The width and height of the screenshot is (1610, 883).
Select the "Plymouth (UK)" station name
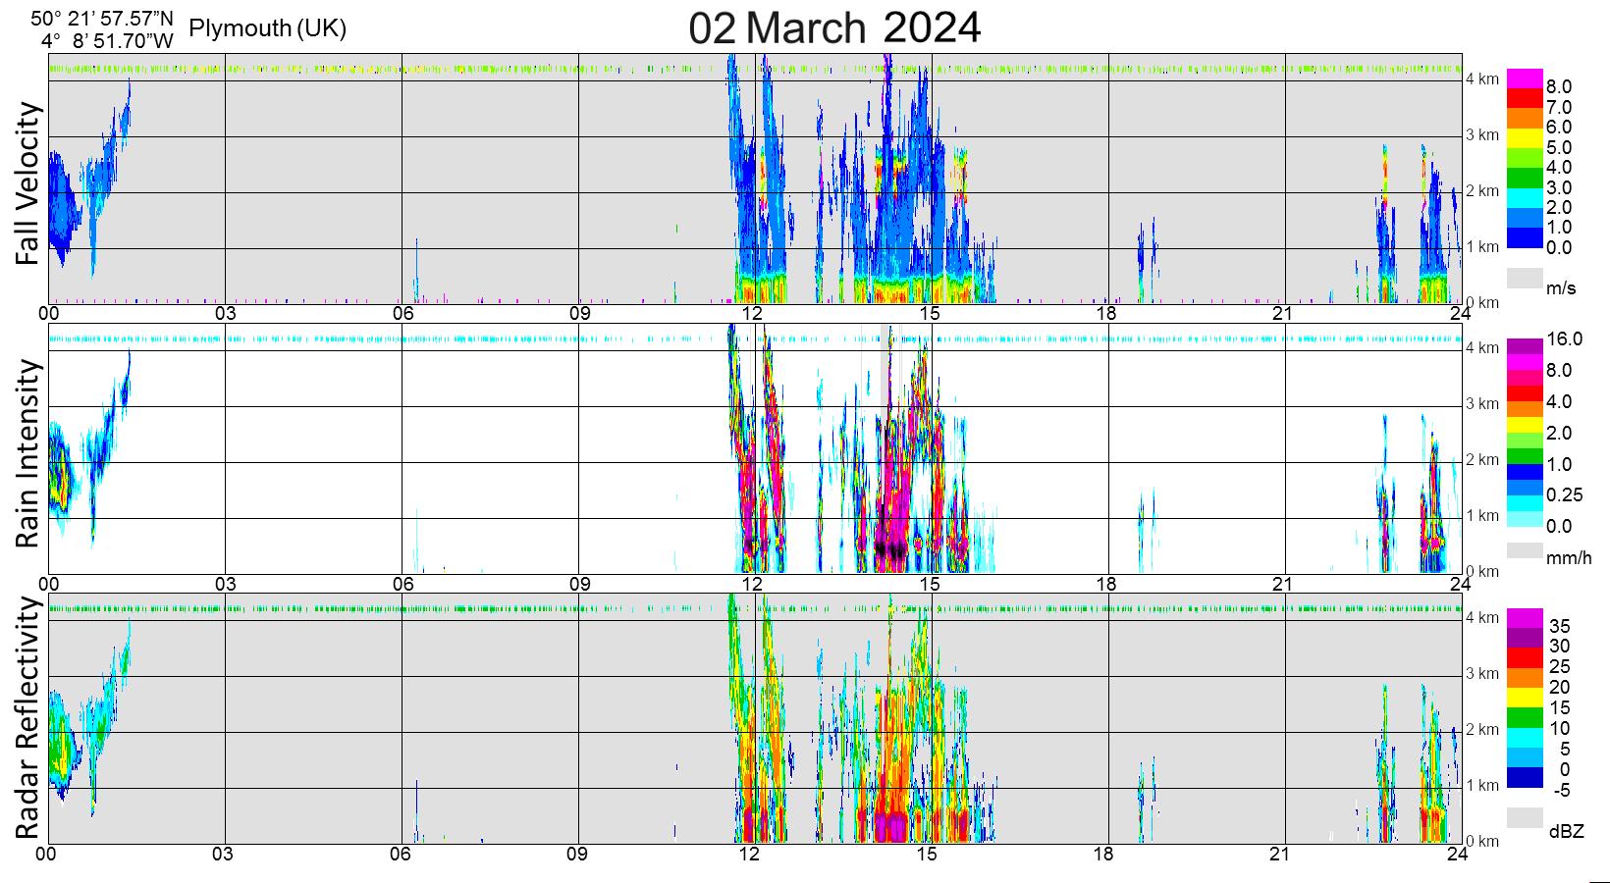[x=268, y=28]
